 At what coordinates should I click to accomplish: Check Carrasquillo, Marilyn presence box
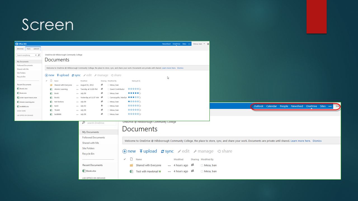[109, 98]
